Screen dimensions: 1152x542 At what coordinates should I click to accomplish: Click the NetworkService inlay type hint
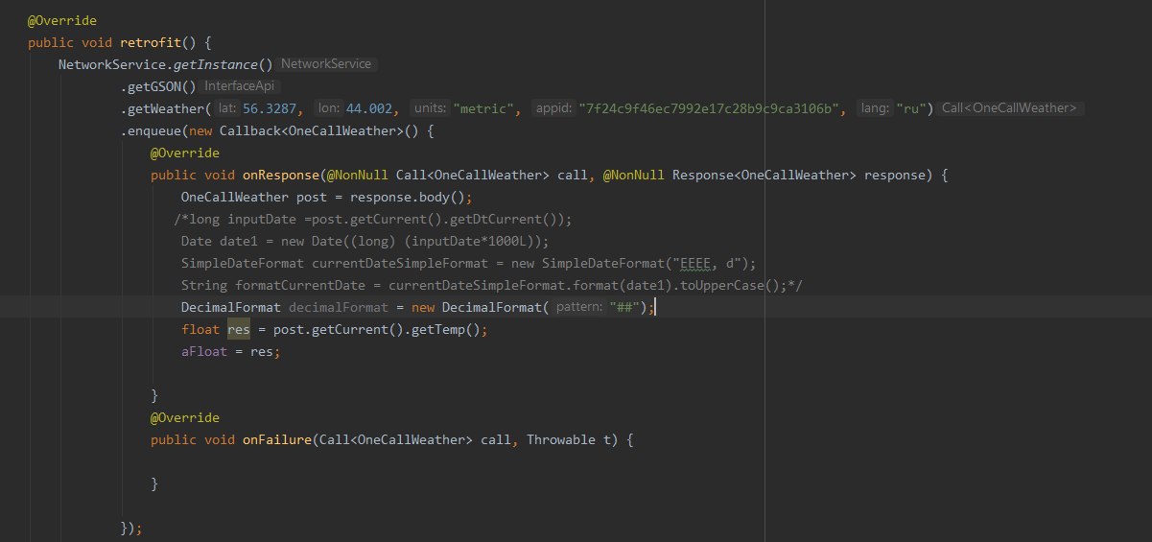pyautogui.click(x=326, y=64)
